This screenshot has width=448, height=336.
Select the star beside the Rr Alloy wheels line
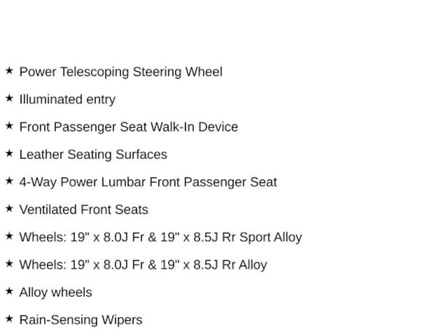click(x=9, y=263)
